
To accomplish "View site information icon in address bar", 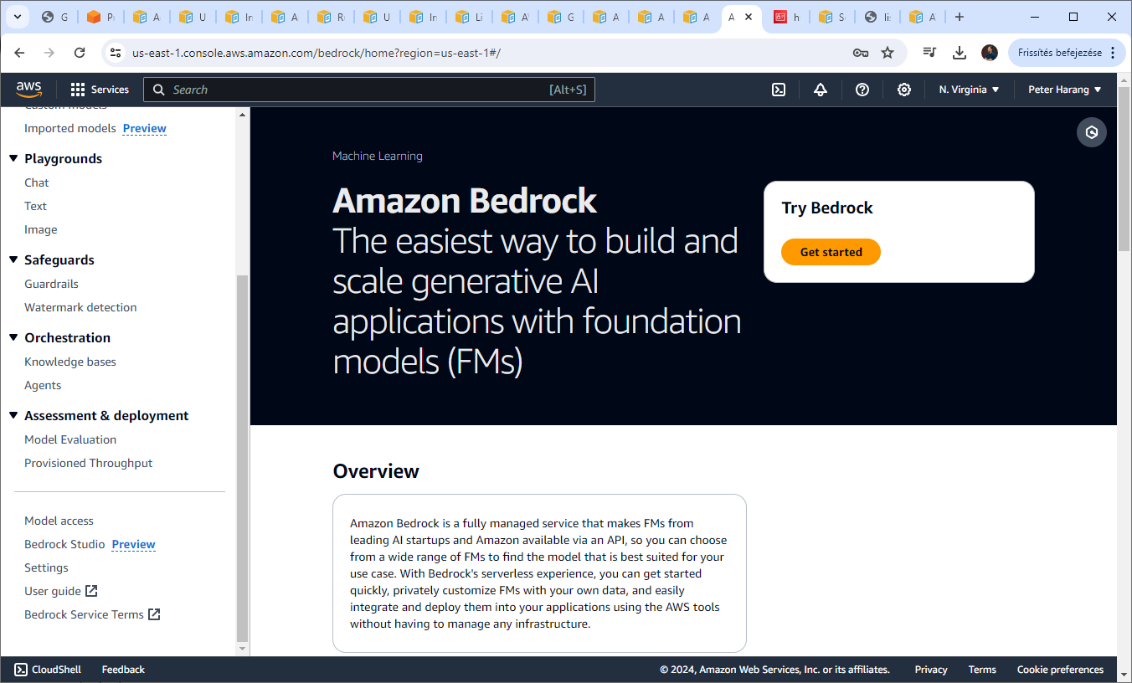I will coord(116,53).
